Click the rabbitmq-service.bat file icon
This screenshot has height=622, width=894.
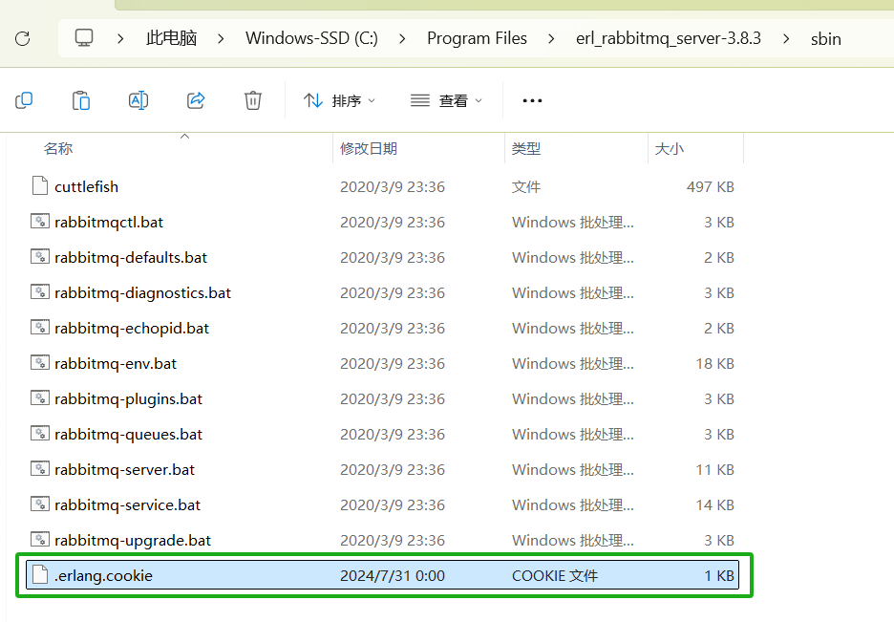(40, 504)
